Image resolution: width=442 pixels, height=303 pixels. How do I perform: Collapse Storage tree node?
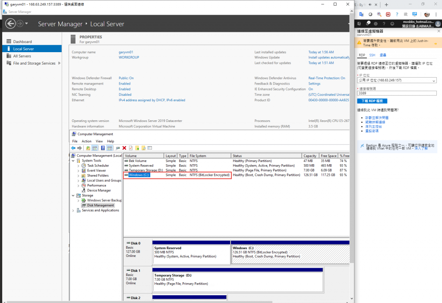73,195
